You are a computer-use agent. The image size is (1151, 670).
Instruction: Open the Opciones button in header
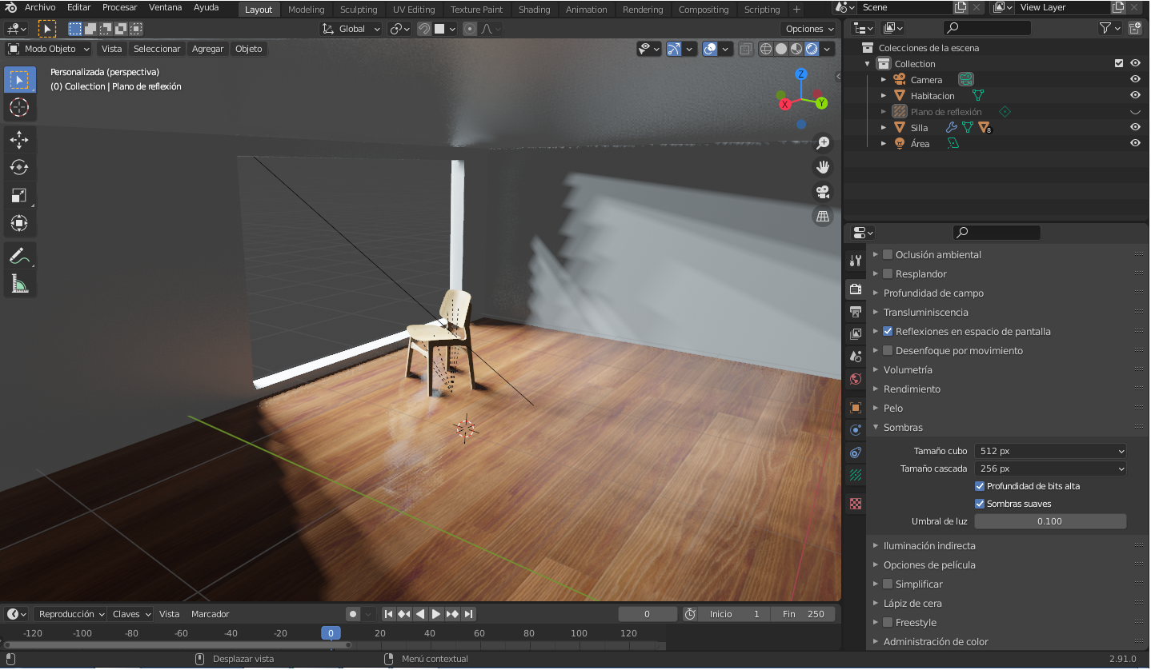click(808, 29)
